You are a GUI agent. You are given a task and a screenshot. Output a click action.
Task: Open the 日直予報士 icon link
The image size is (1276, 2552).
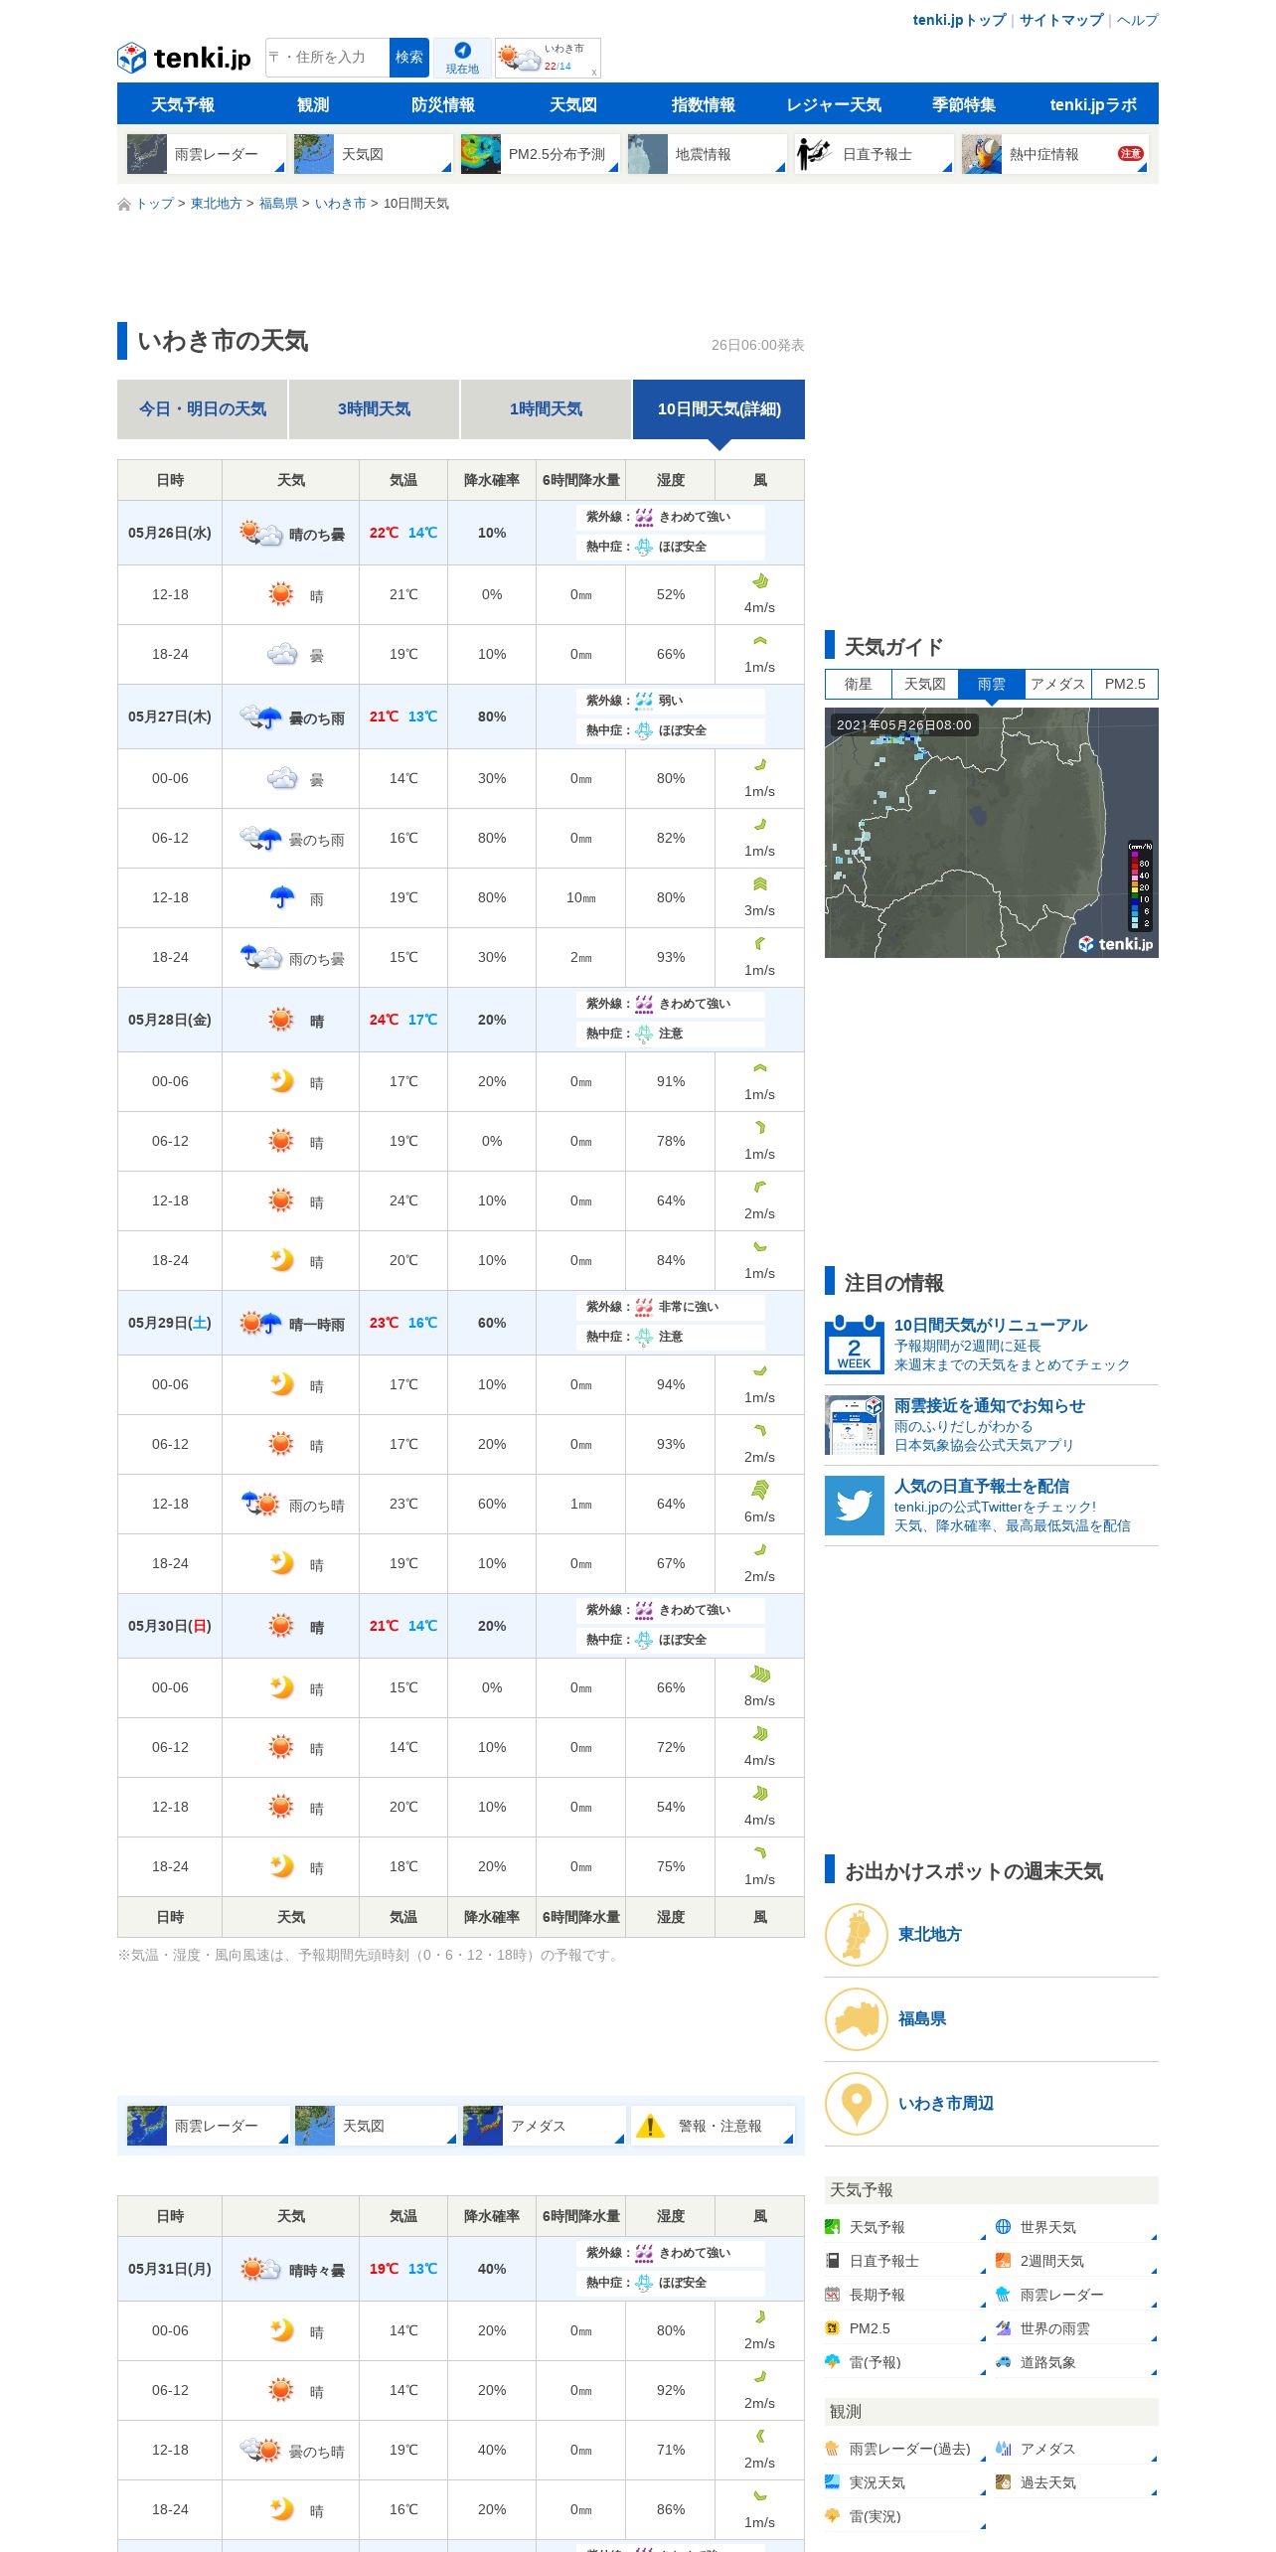815,154
